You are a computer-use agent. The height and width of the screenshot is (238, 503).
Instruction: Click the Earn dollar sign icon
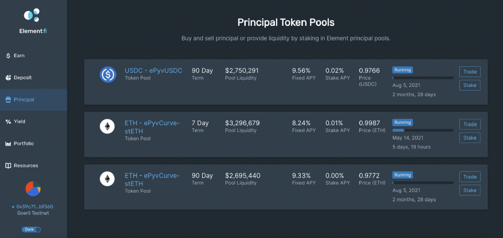pyautogui.click(x=8, y=56)
